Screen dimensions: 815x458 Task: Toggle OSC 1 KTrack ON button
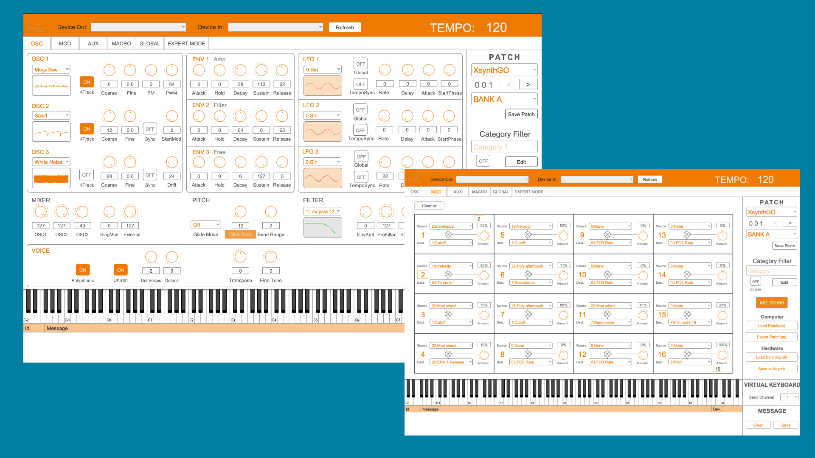point(87,82)
